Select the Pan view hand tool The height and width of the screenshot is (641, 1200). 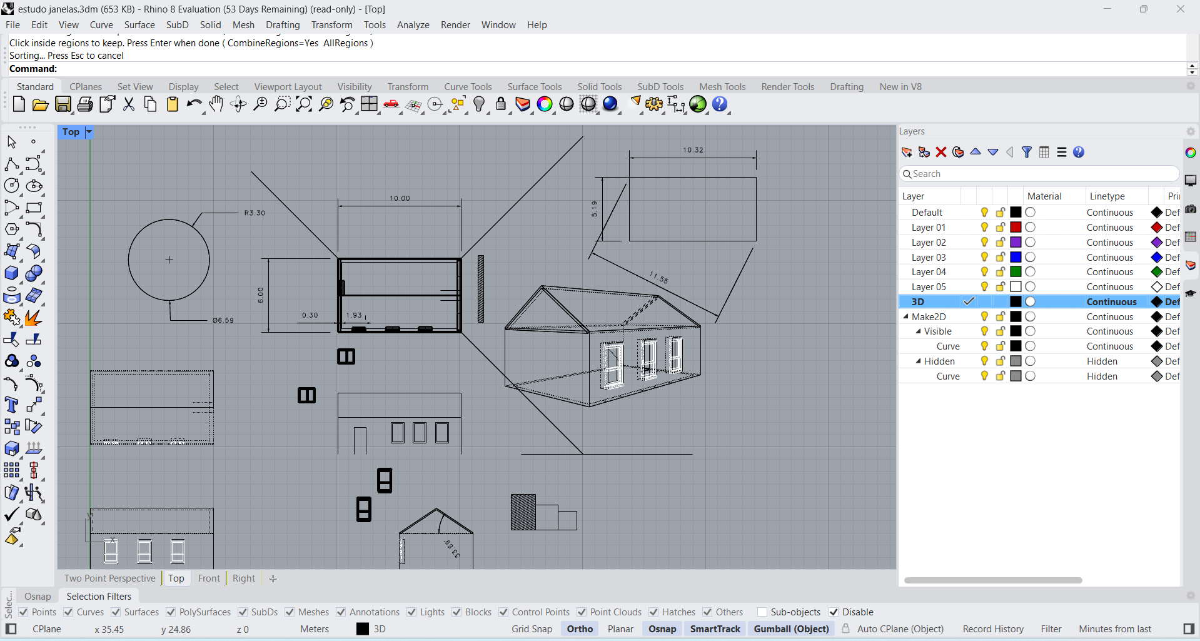(216, 104)
